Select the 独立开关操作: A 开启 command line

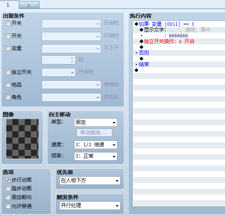click(179, 41)
